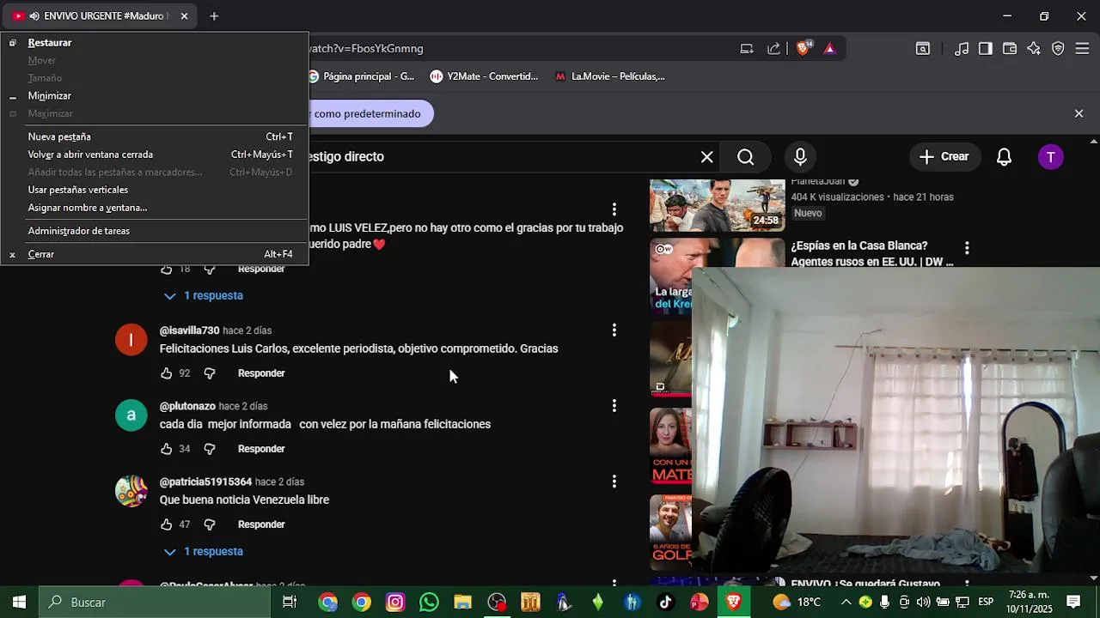Image resolution: width=1100 pixels, height=618 pixels.
Task: Open the account avatar with letter T
Action: pyautogui.click(x=1050, y=157)
